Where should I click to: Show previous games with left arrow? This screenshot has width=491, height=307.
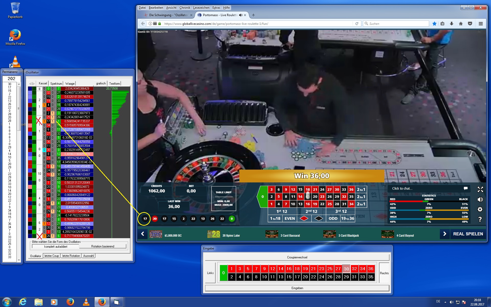(x=143, y=234)
